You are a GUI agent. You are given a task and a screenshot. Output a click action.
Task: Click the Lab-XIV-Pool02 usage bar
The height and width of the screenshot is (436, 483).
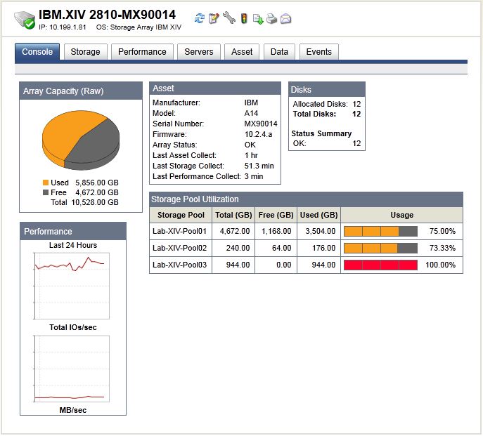[x=380, y=248]
